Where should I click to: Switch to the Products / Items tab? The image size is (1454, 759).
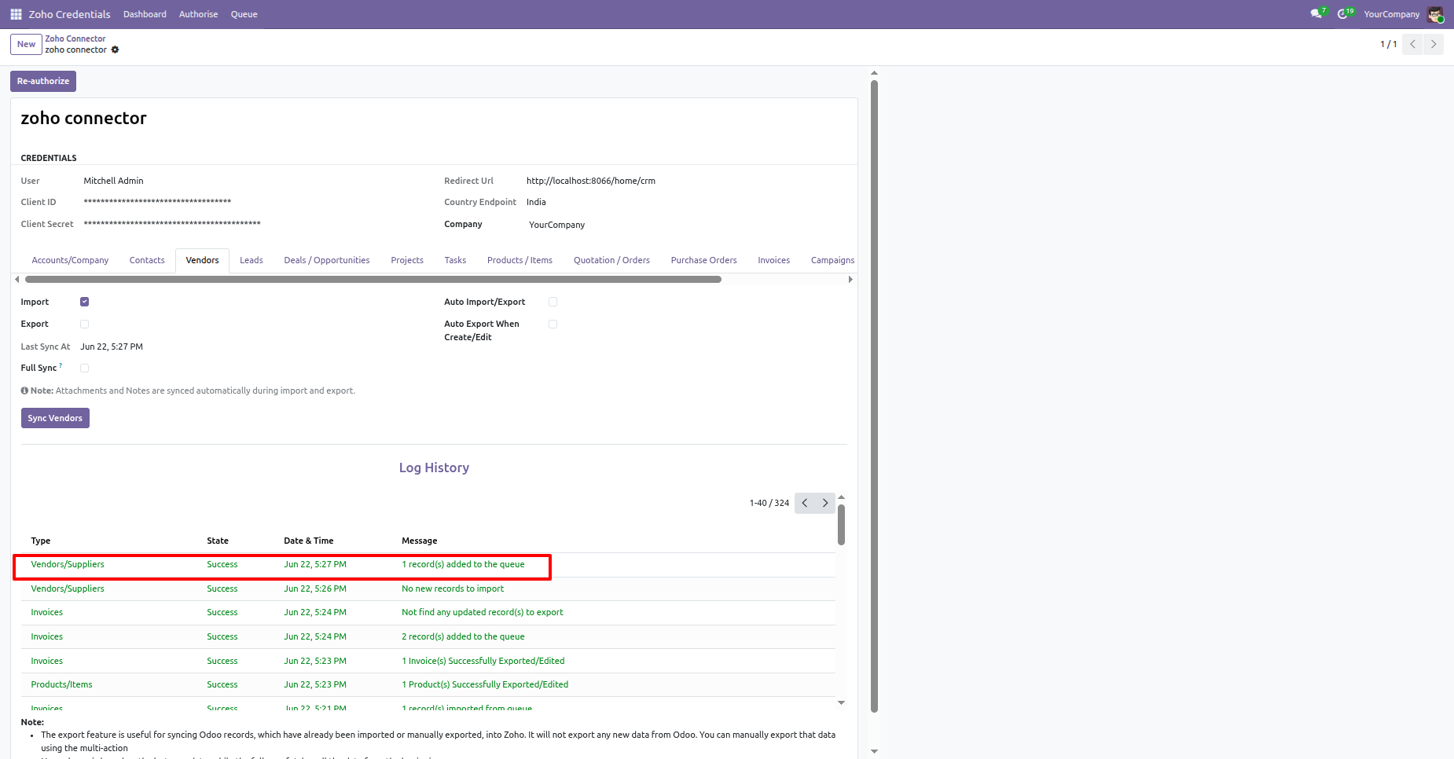pos(520,260)
